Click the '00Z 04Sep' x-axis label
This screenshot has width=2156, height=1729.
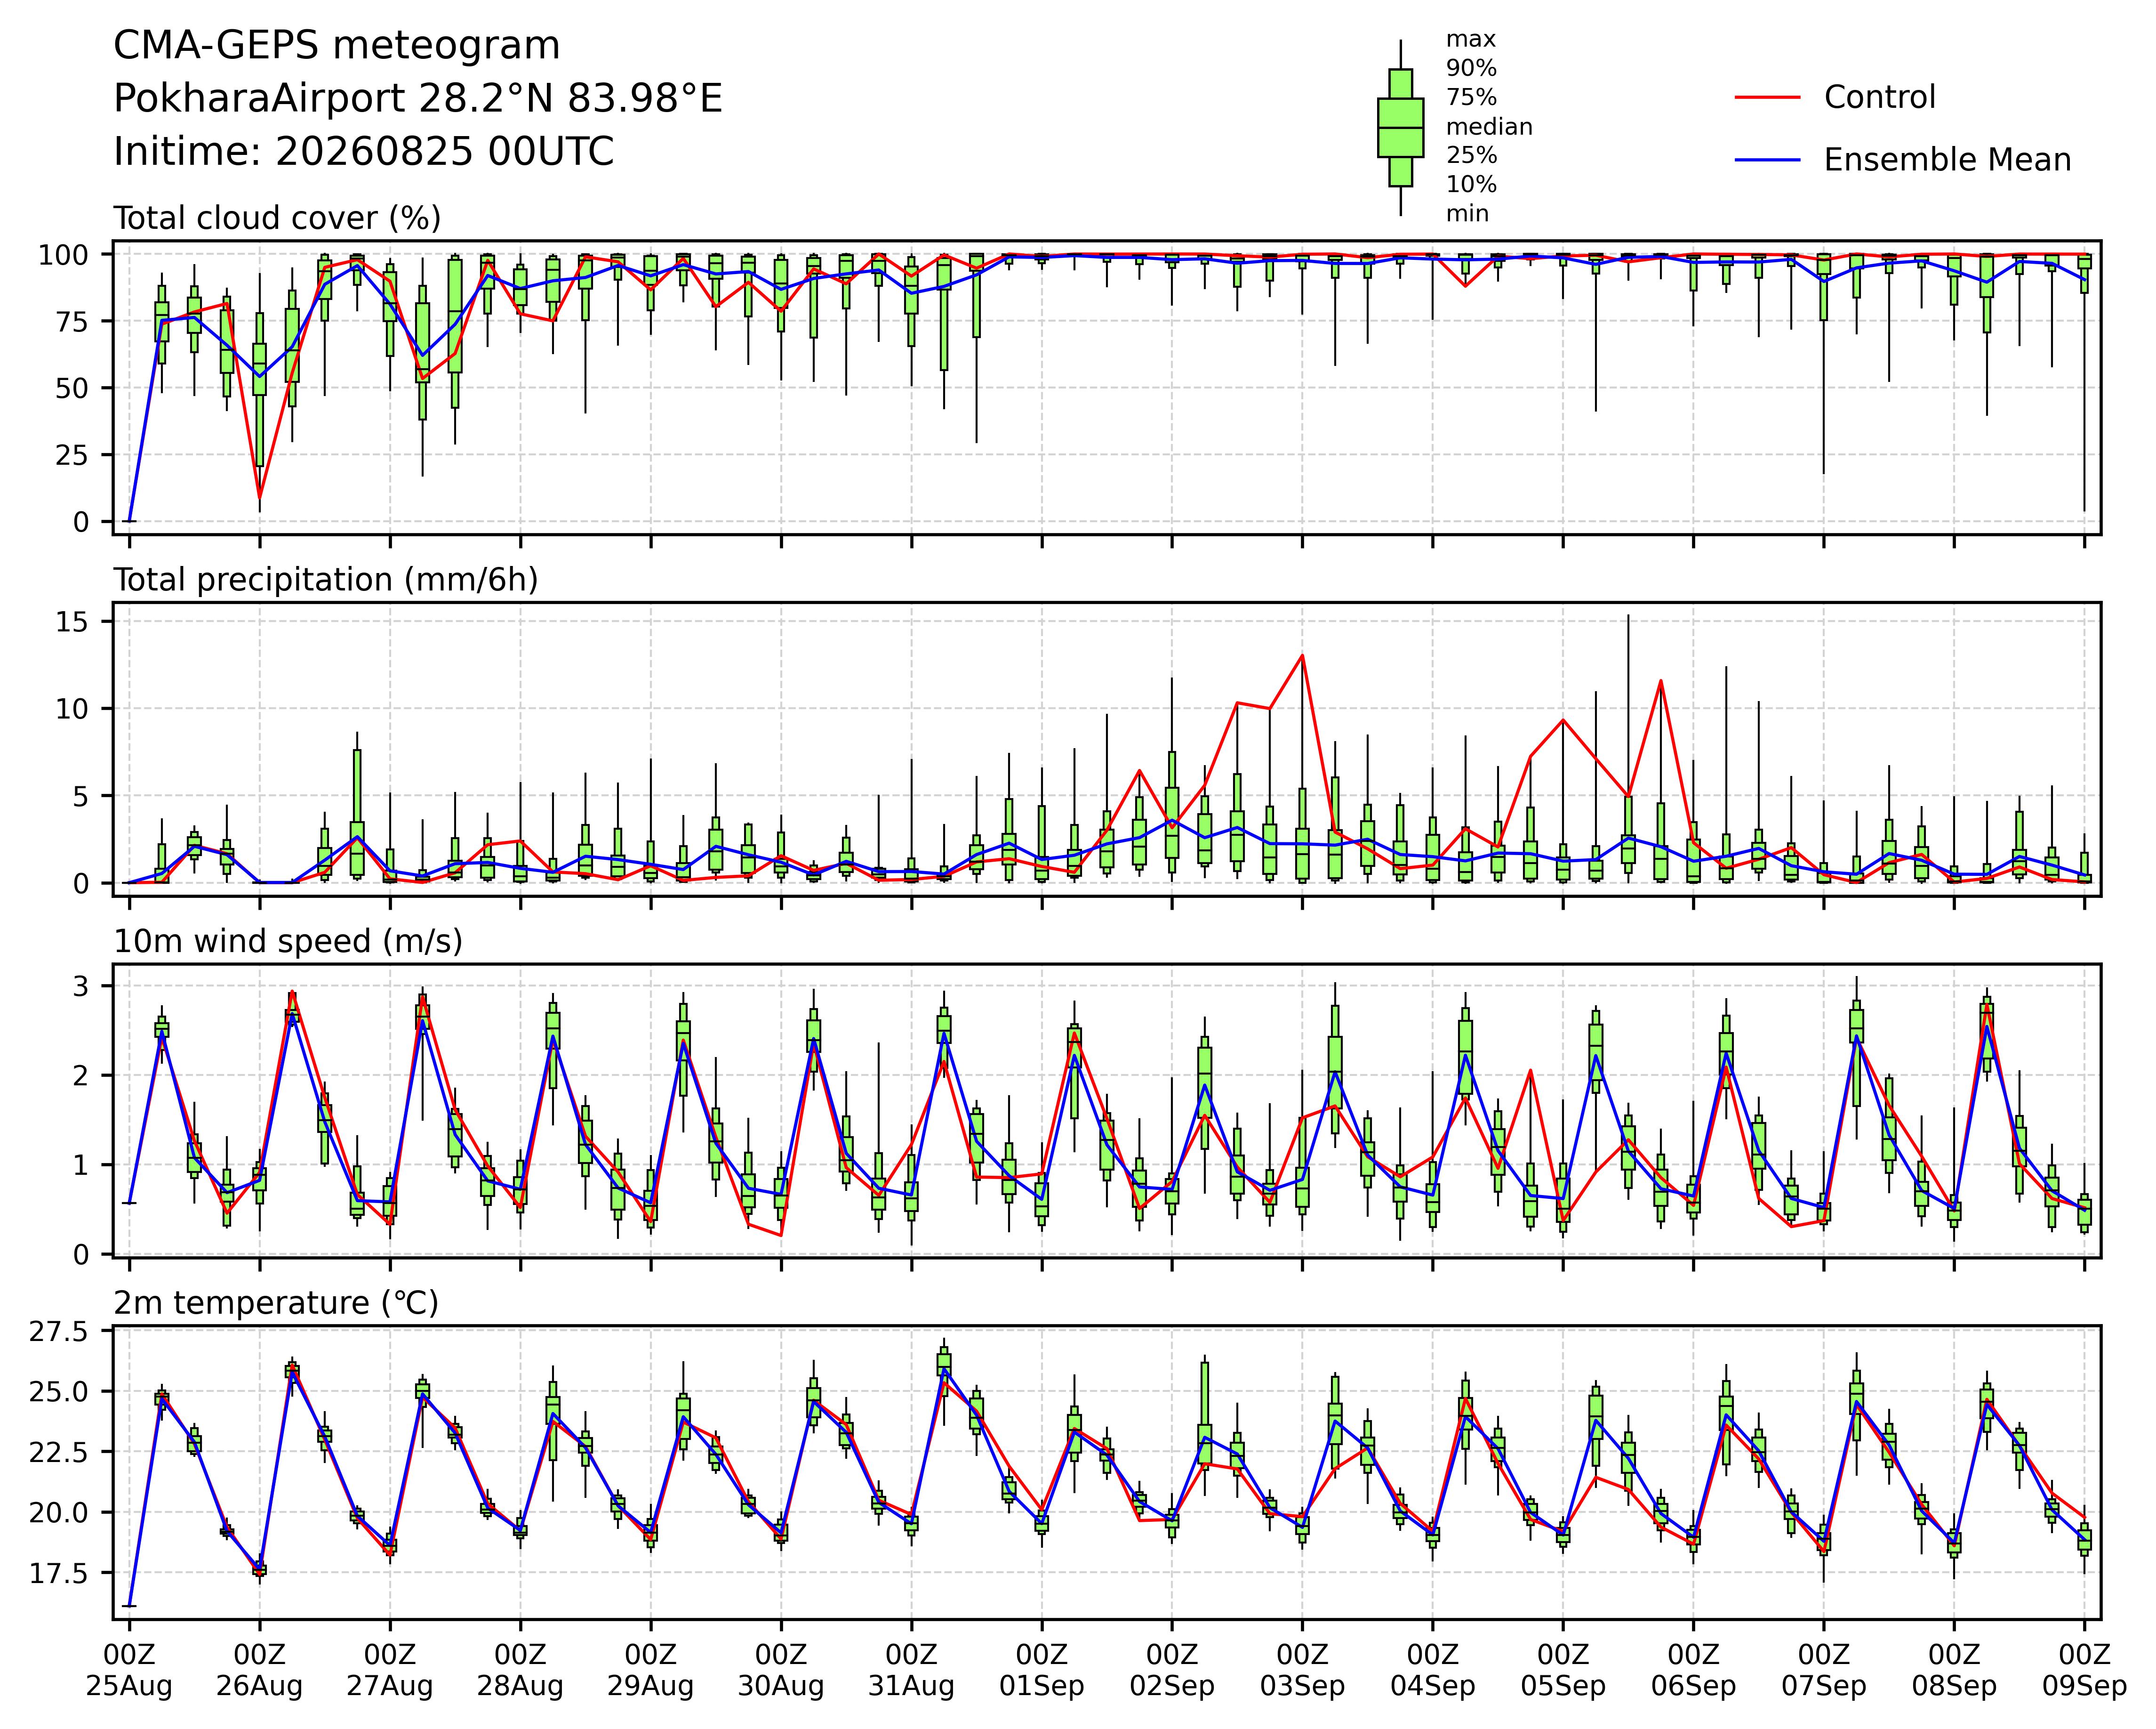pos(1433,1670)
